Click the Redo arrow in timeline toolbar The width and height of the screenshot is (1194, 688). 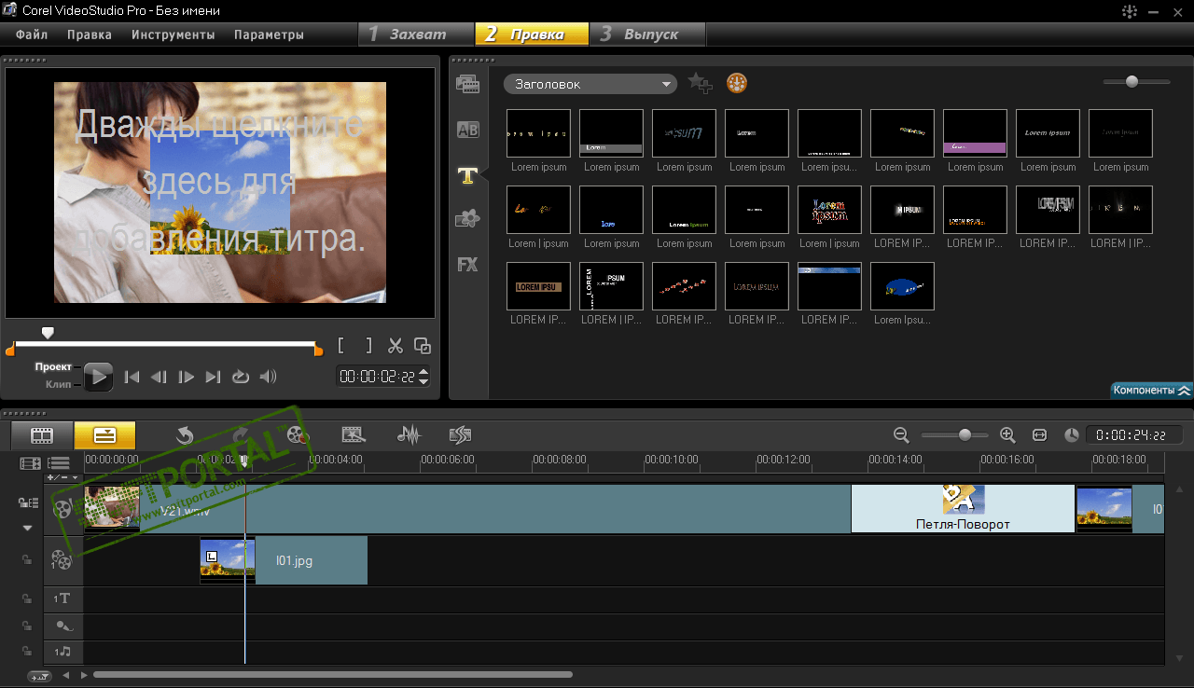point(241,434)
